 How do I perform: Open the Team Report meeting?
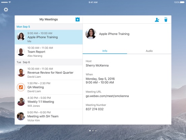click(x=49, y=52)
